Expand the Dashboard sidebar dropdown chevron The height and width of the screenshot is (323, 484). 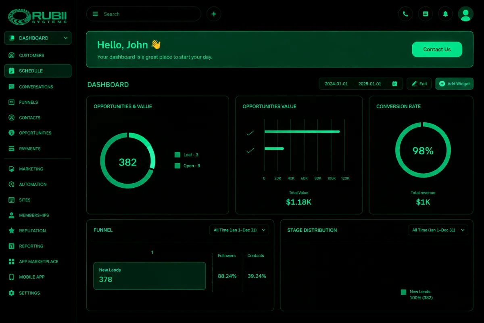click(66, 38)
